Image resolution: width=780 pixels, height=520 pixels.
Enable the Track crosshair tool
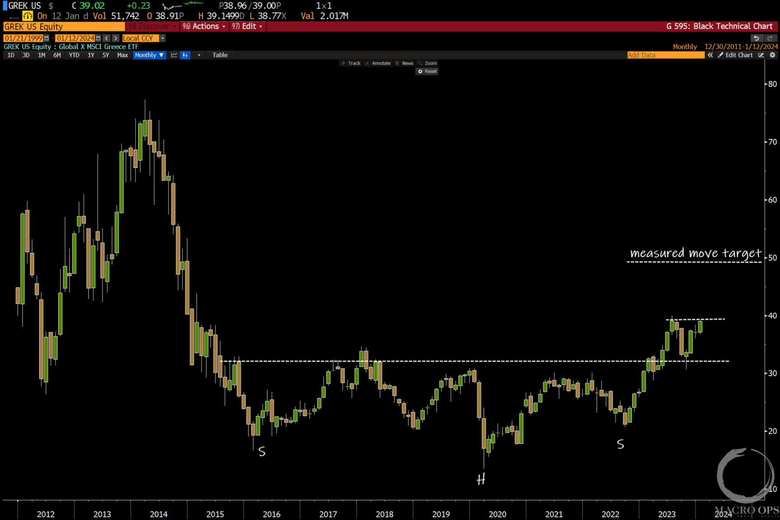pos(351,63)
